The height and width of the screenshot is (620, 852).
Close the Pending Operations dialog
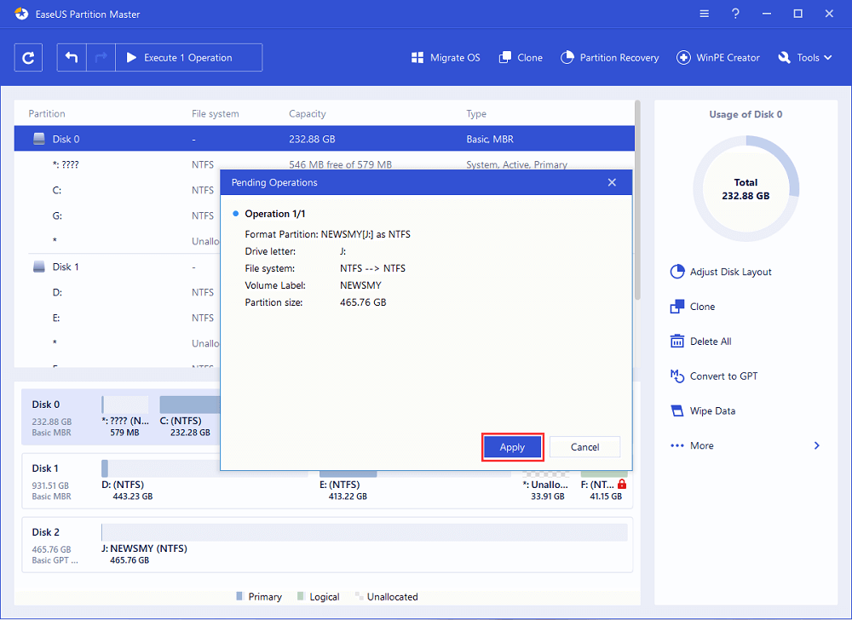click(x=612, y=182)
